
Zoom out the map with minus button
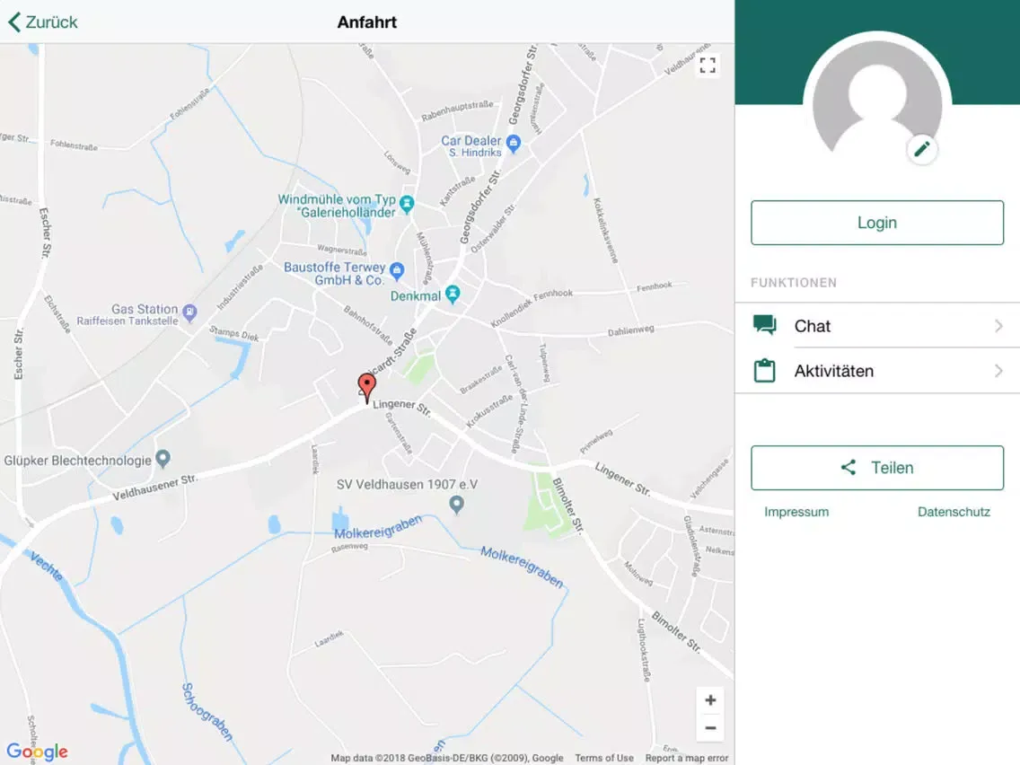point(710,728)
